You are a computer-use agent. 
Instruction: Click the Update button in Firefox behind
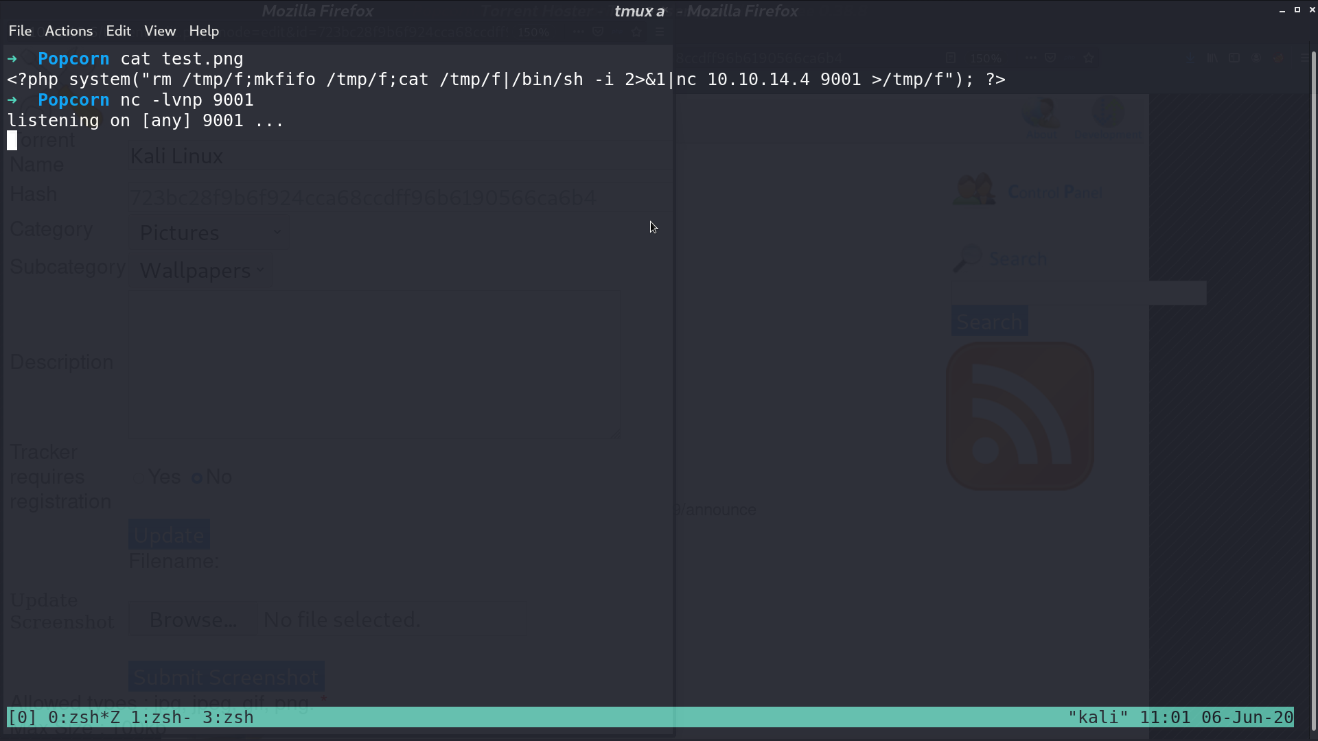[169, 535]
